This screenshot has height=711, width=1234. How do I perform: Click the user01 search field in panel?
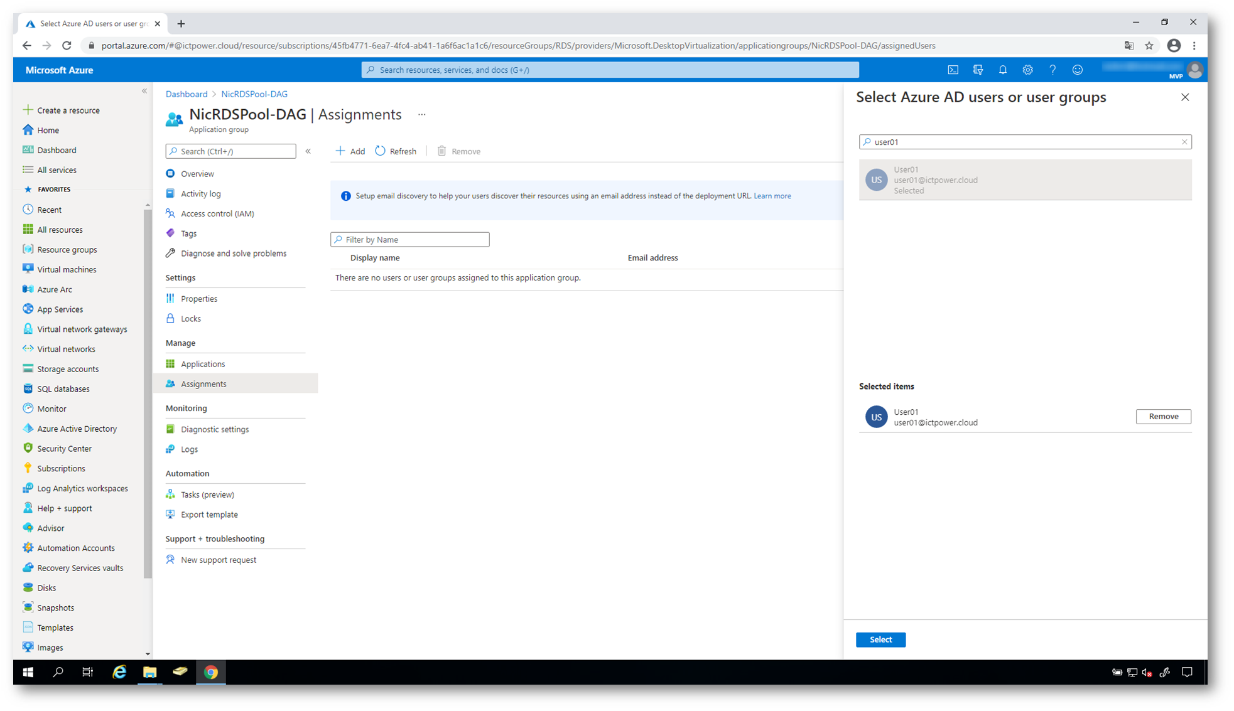pos(1025,142)
